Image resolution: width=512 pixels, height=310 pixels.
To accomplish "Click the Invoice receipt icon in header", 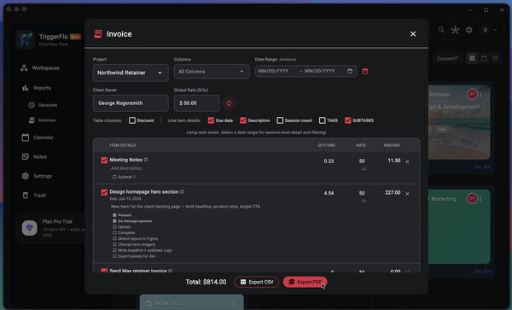I will 97,34.
